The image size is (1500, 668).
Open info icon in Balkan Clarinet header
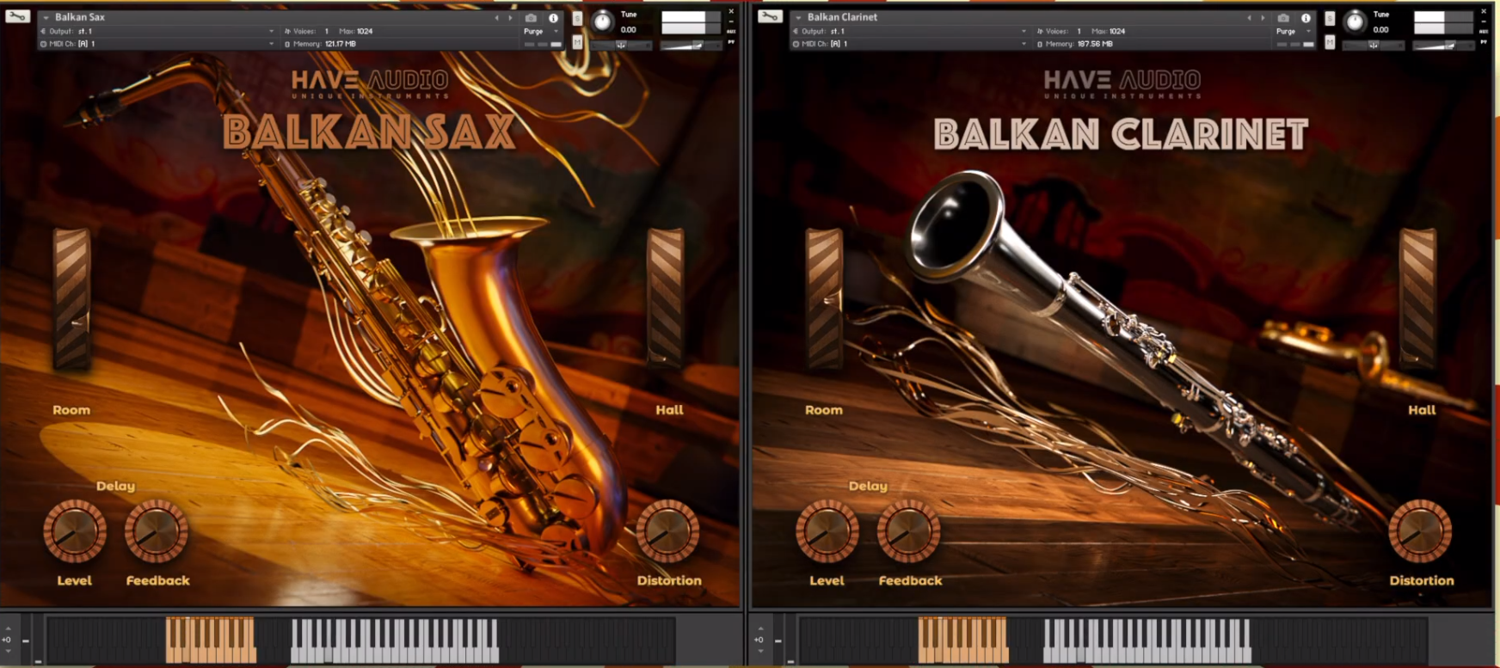click(1306, 18)
